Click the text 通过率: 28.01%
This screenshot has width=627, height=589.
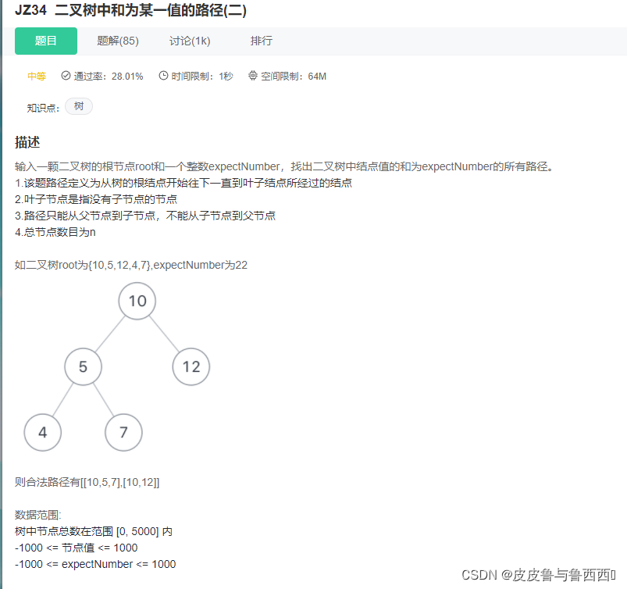click(109, 76)
